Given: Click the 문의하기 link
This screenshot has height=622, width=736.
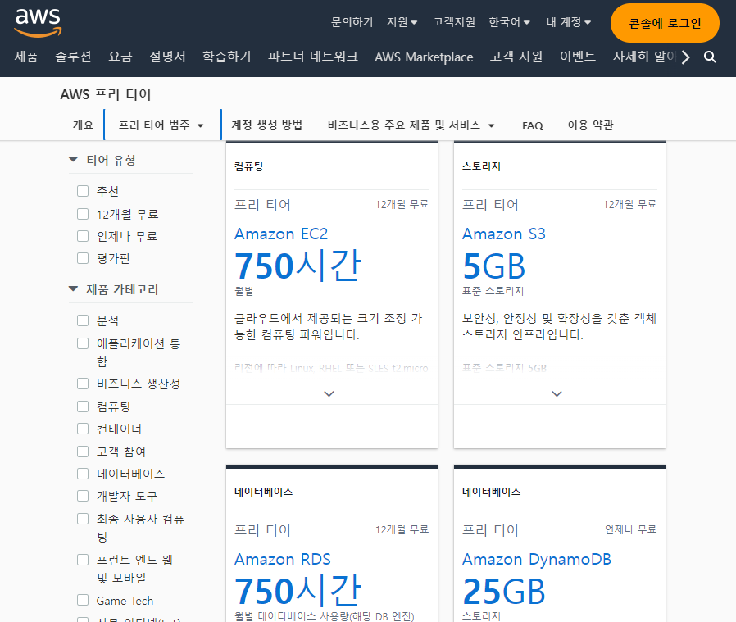Looking at the screenshot, I should coord(352,22).
